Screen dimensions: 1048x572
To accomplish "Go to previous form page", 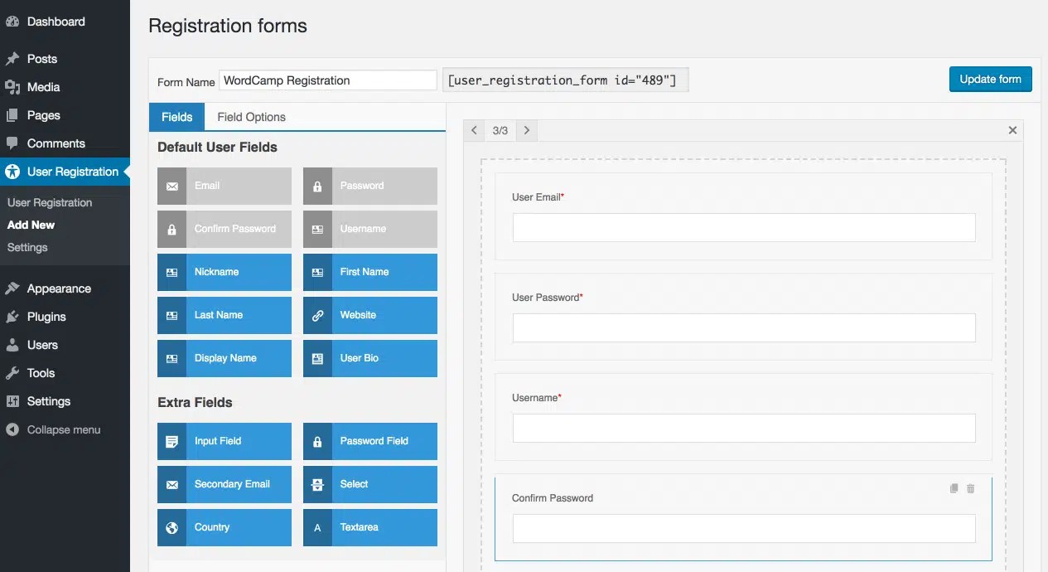I will [474, 130].
